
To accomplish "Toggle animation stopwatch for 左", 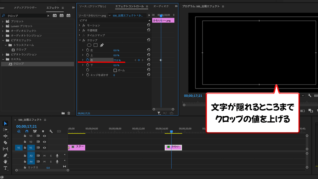I will (88, 50).
